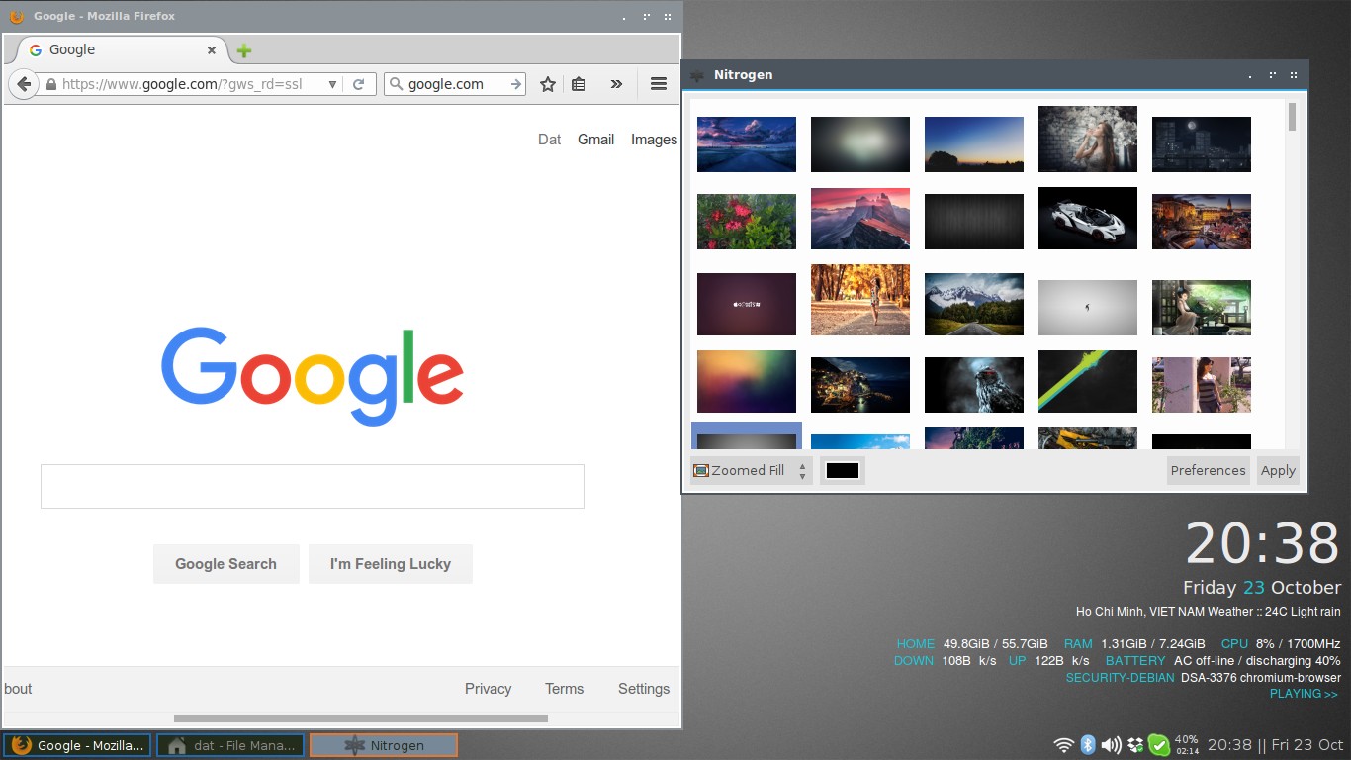Select the red flowers wallpaper thumbnail
1351x760 pixels.
(x=747, y=222)
